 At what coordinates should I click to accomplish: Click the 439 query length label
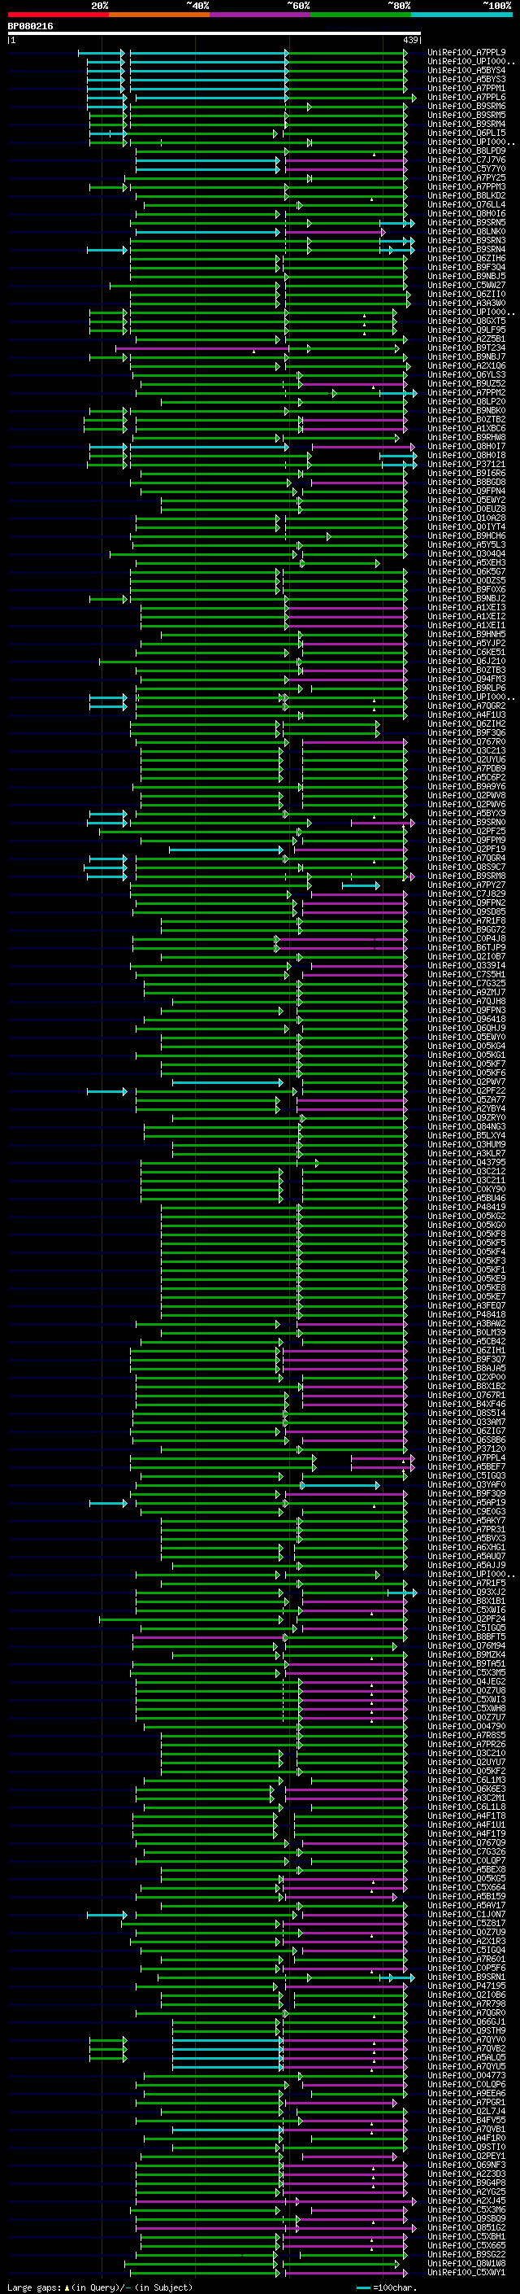point(410,40)
